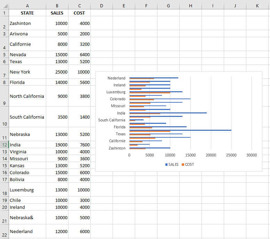Click the blue SALES legend marker
The image size is (270, 239).
tap(166, 164)
